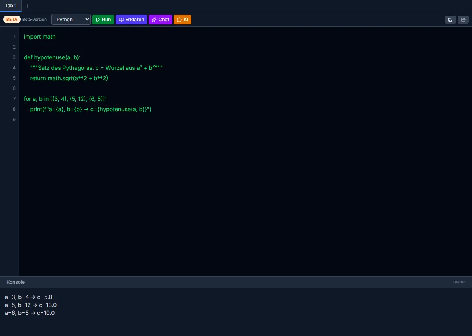Clear console with Leeren
Screen dimensions: 472x336
pos(459,282)
